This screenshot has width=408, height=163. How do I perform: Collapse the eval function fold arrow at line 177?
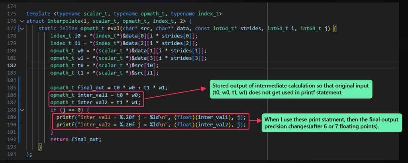[22, 29]
